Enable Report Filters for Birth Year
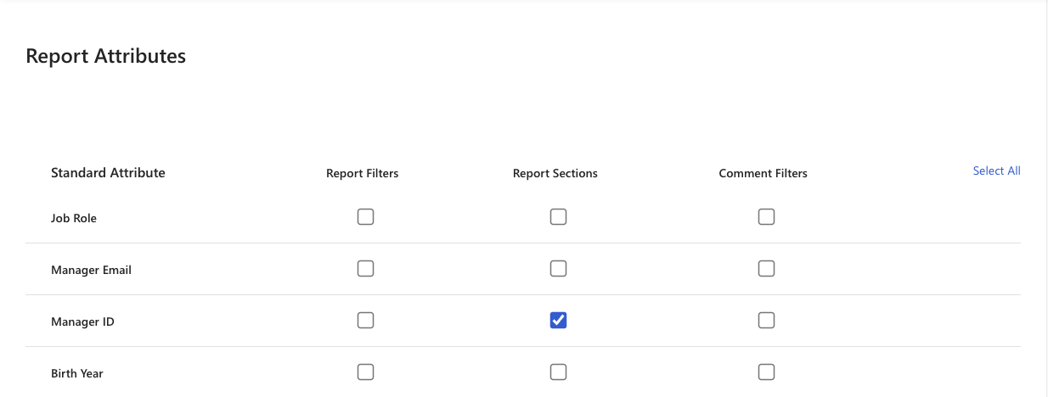The width and height of the screenshot is (1048, 397). coord(365,372)
